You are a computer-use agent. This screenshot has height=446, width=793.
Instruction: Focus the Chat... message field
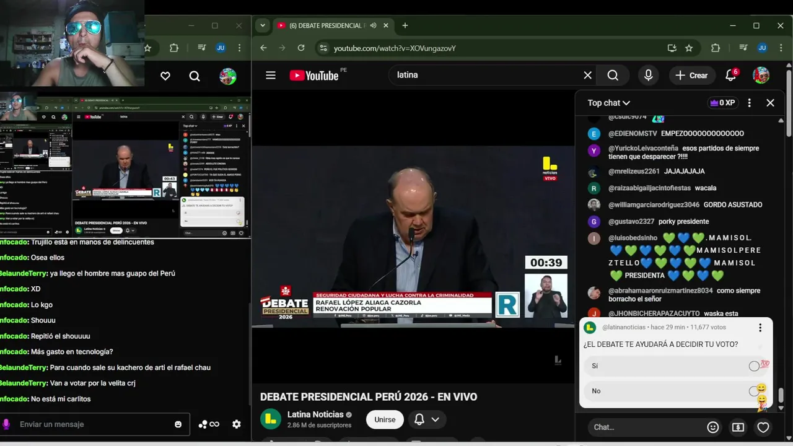[647, 427]
